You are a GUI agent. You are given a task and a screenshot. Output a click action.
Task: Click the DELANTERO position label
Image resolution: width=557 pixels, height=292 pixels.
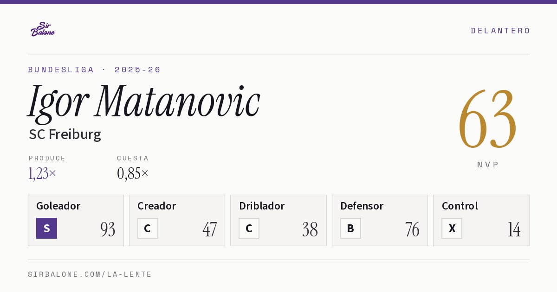coord(500,31)
